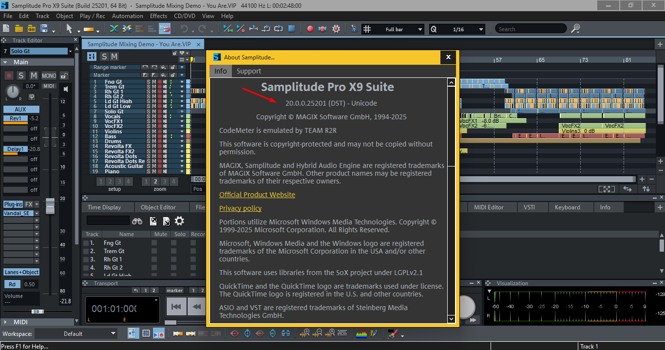The image size is (665, 350).
Task: Click the binoculars icon in track manager
Action: point(137,221)
